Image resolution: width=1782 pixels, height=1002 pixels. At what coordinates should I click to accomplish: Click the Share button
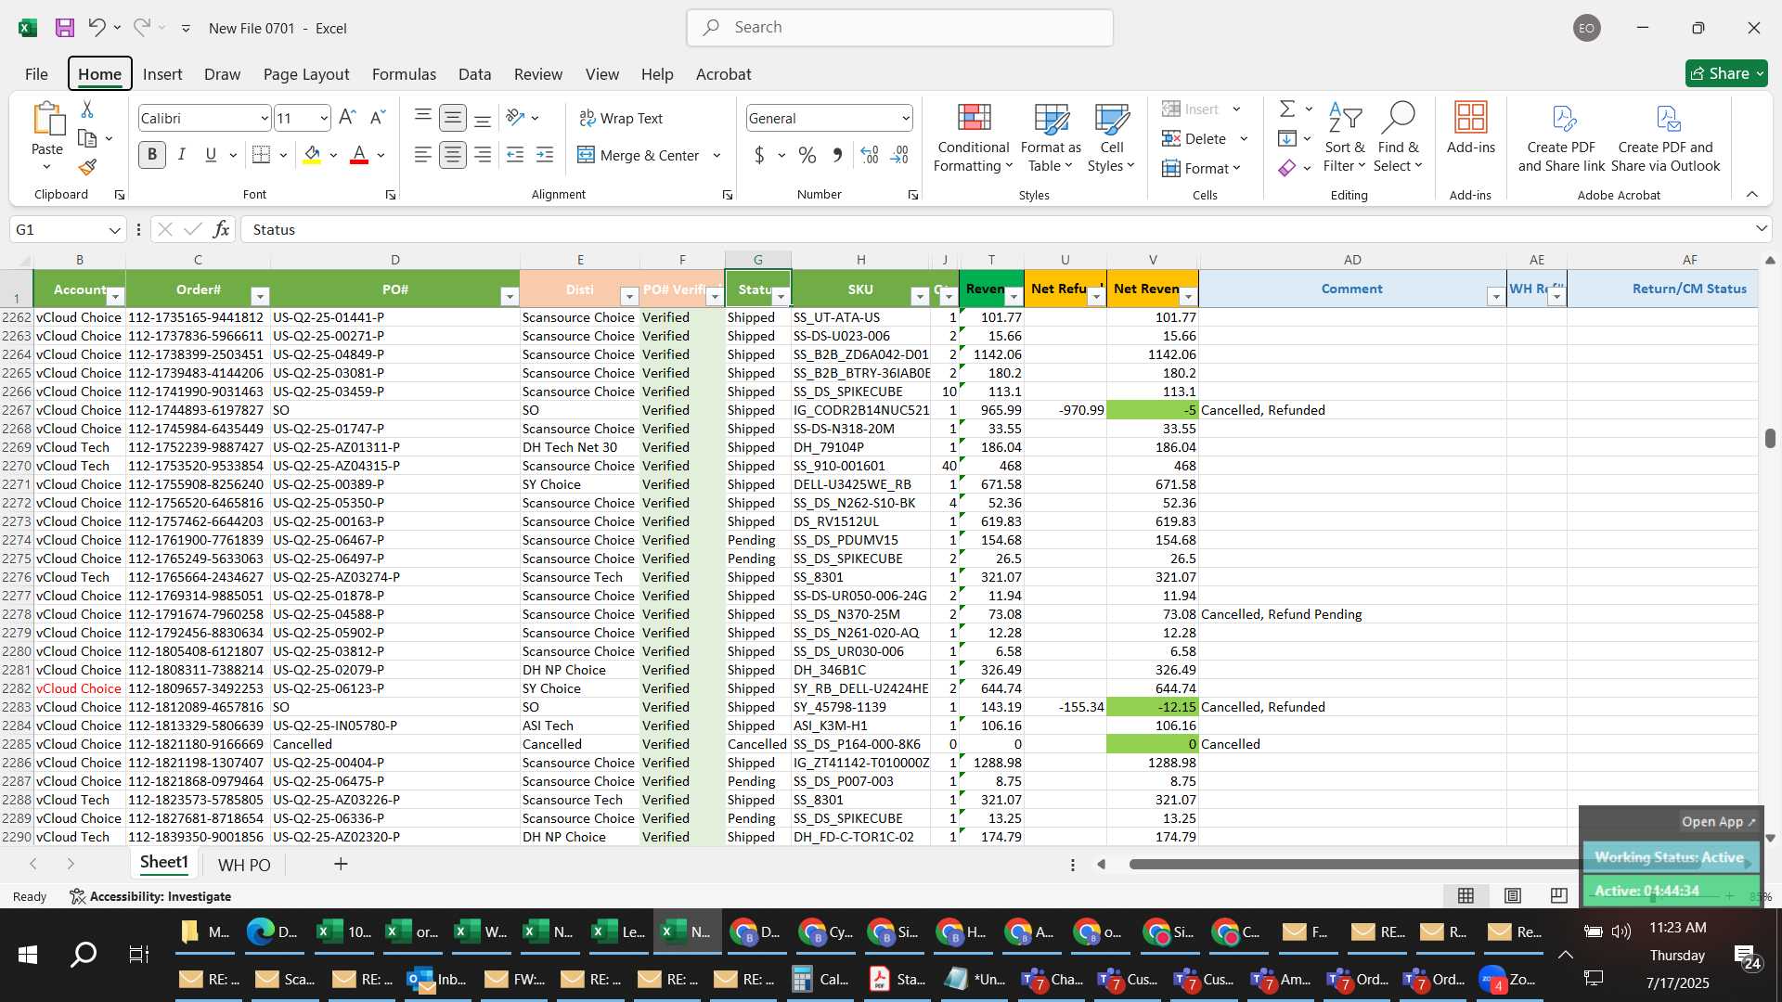pos(1726,73)
